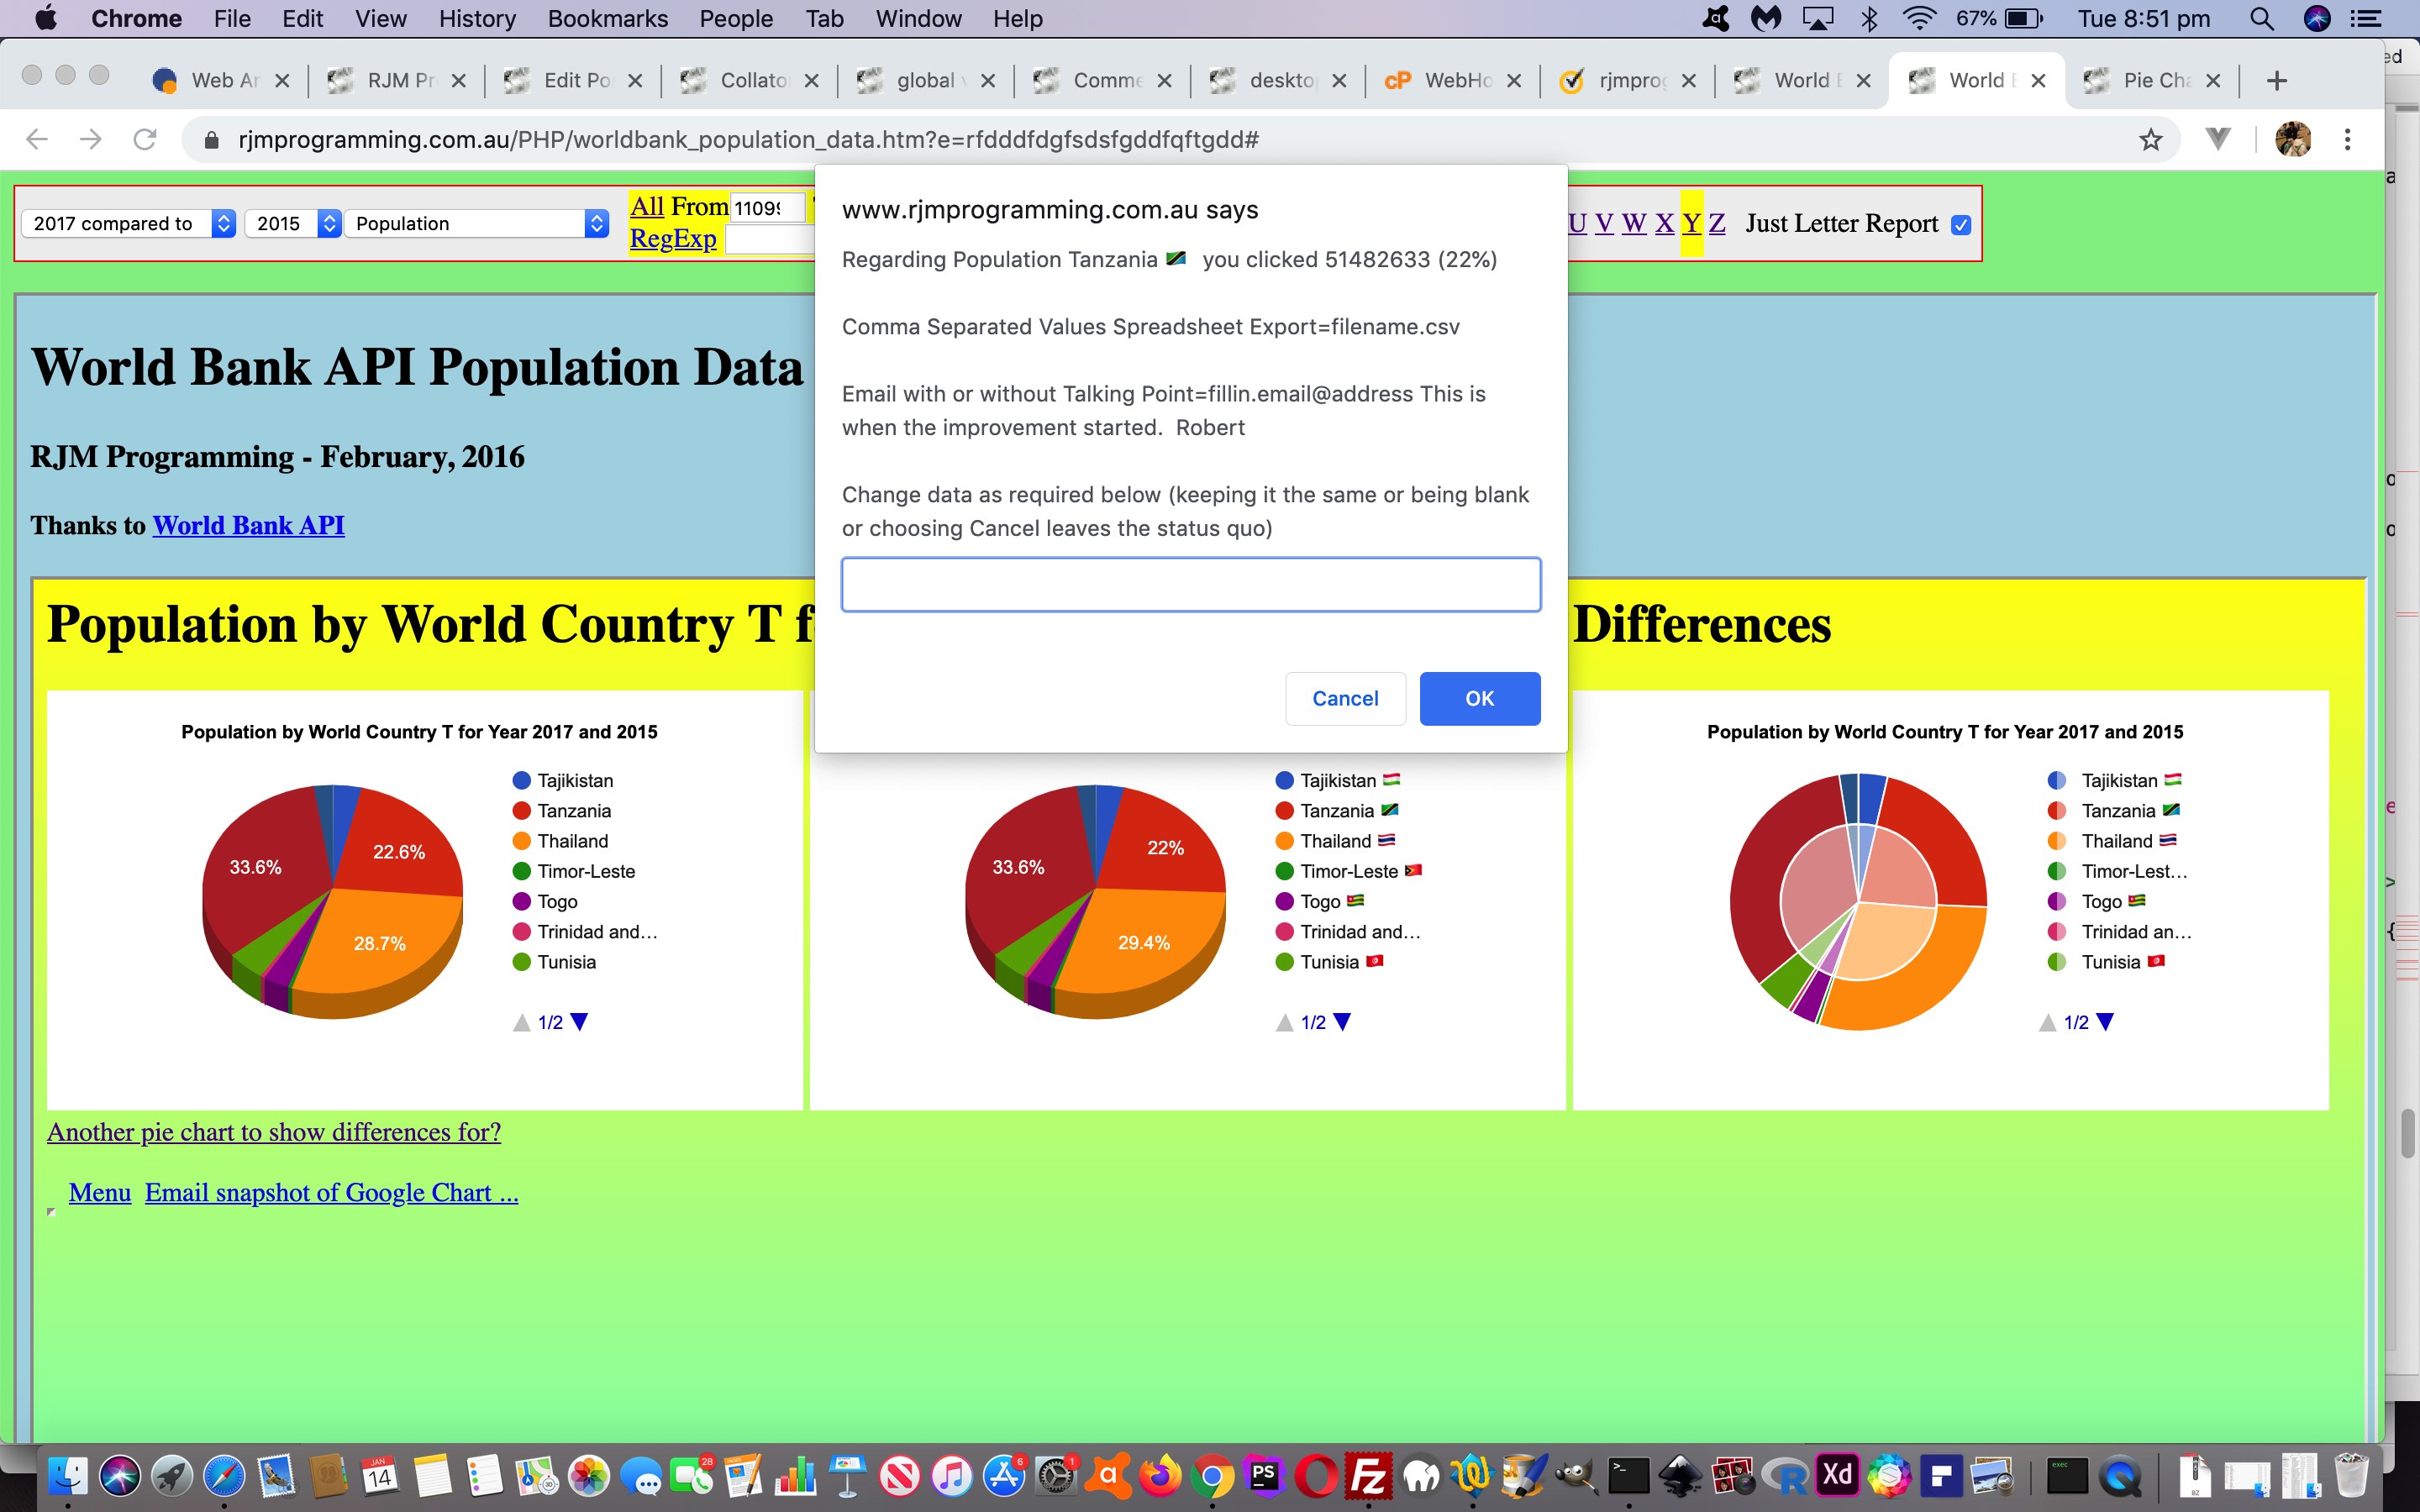
Task: Click the Chrome address bar icon
Action: click(211, 139)
